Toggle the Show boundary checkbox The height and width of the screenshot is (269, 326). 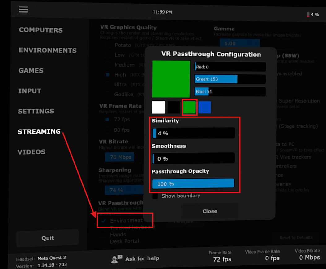pos(155,196)
